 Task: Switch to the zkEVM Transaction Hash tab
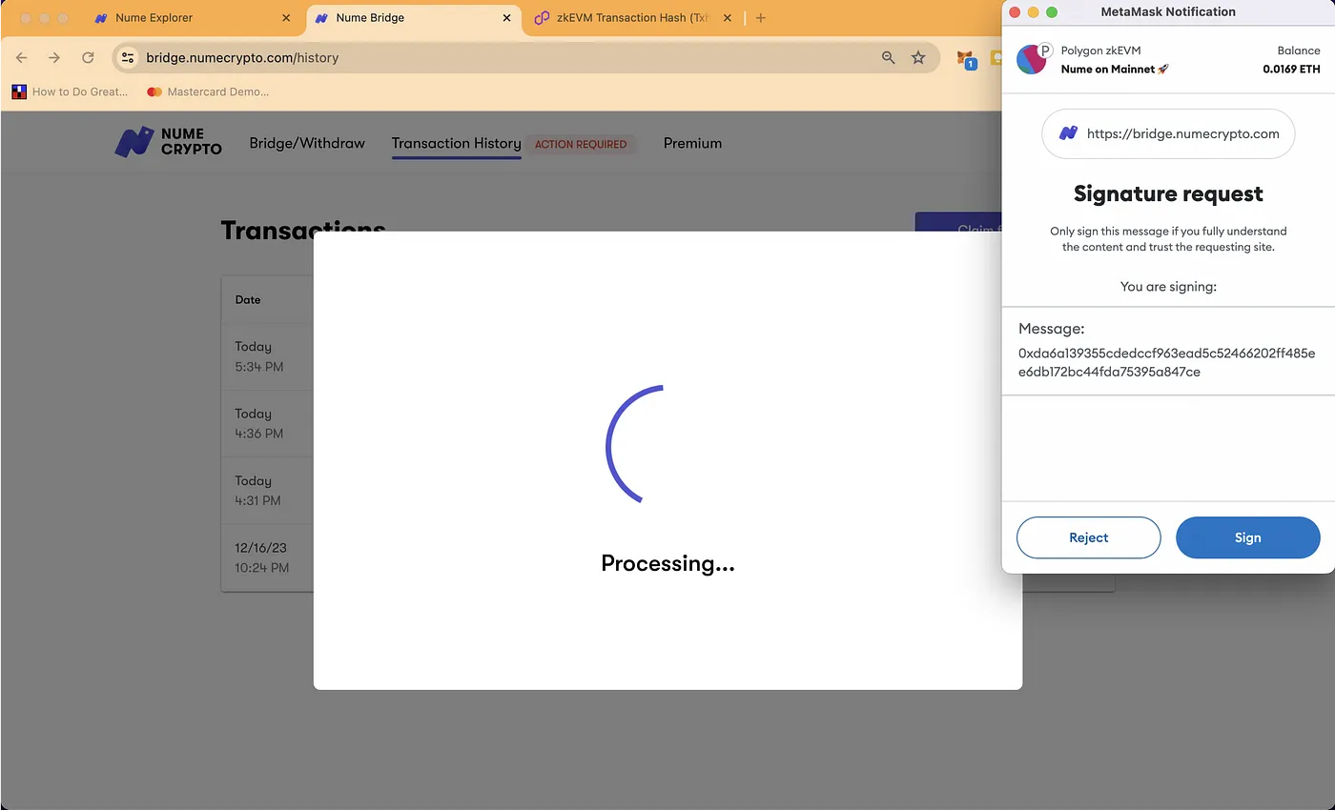pyautogui.click(x=633, y=18)
